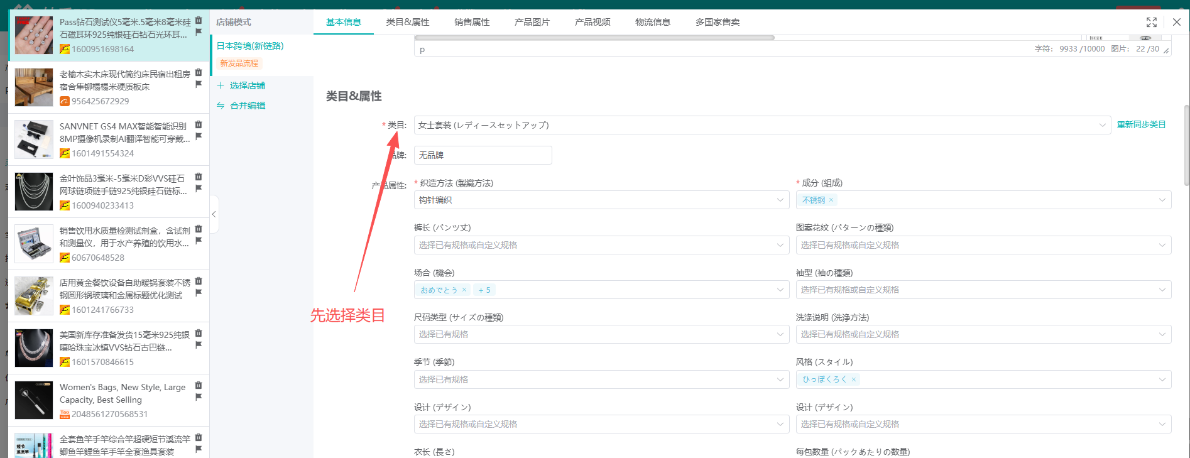Collapse the sidebar using left chevron handle

pos(214,214)
